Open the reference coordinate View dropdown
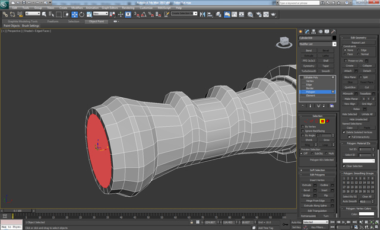Image resolution: width=380 pixels, height=230 pixels. 100,14
